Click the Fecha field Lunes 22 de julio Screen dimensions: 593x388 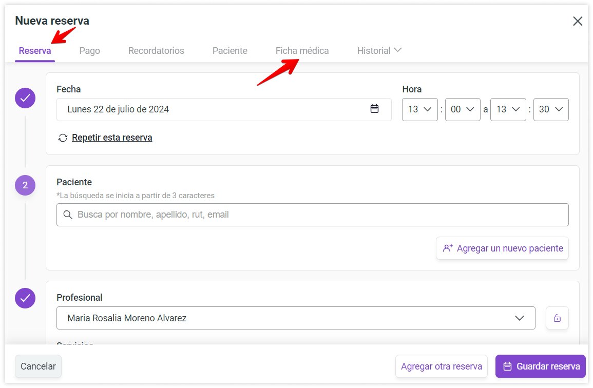click(x=224, y=110)
